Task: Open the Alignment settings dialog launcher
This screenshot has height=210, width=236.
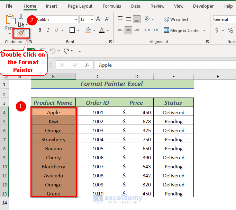Action: pos(208,42)
